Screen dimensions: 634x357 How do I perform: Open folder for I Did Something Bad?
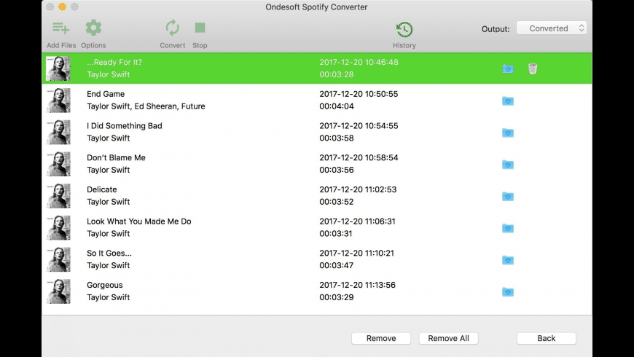[x=508, y=133]
